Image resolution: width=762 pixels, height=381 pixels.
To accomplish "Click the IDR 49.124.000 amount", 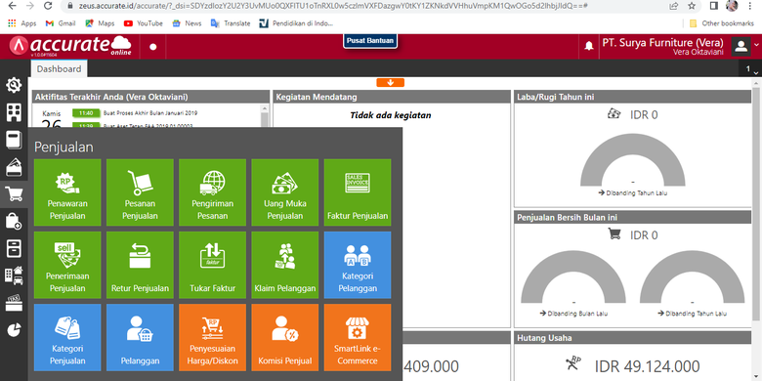I will point(647,366).
